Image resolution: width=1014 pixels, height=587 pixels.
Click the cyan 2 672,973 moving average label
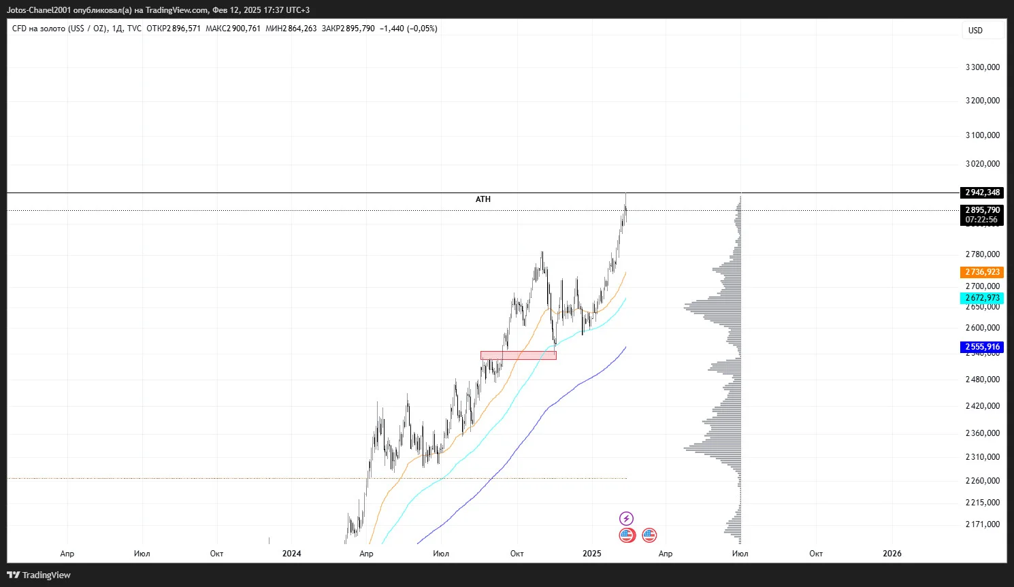(x=983, y=298)
